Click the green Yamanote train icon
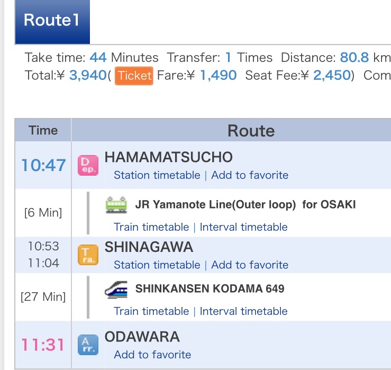 coord(116,205)
